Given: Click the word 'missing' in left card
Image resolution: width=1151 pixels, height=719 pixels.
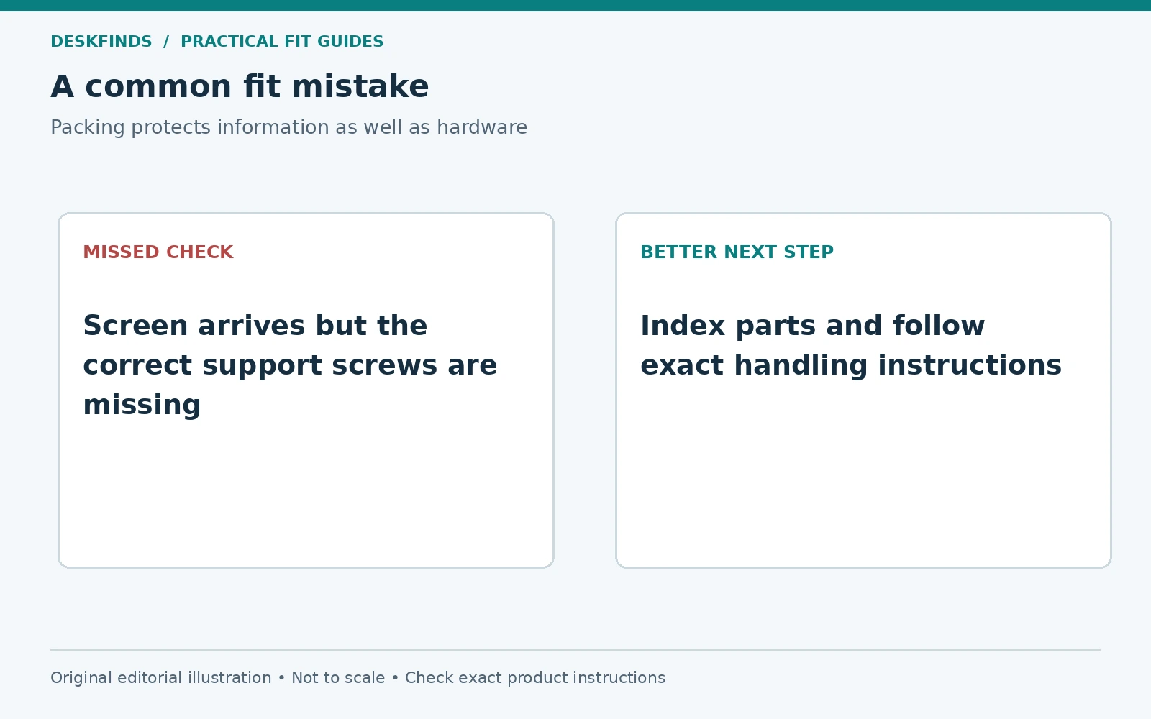Looking at the screenshot, I should click(142, 405).
